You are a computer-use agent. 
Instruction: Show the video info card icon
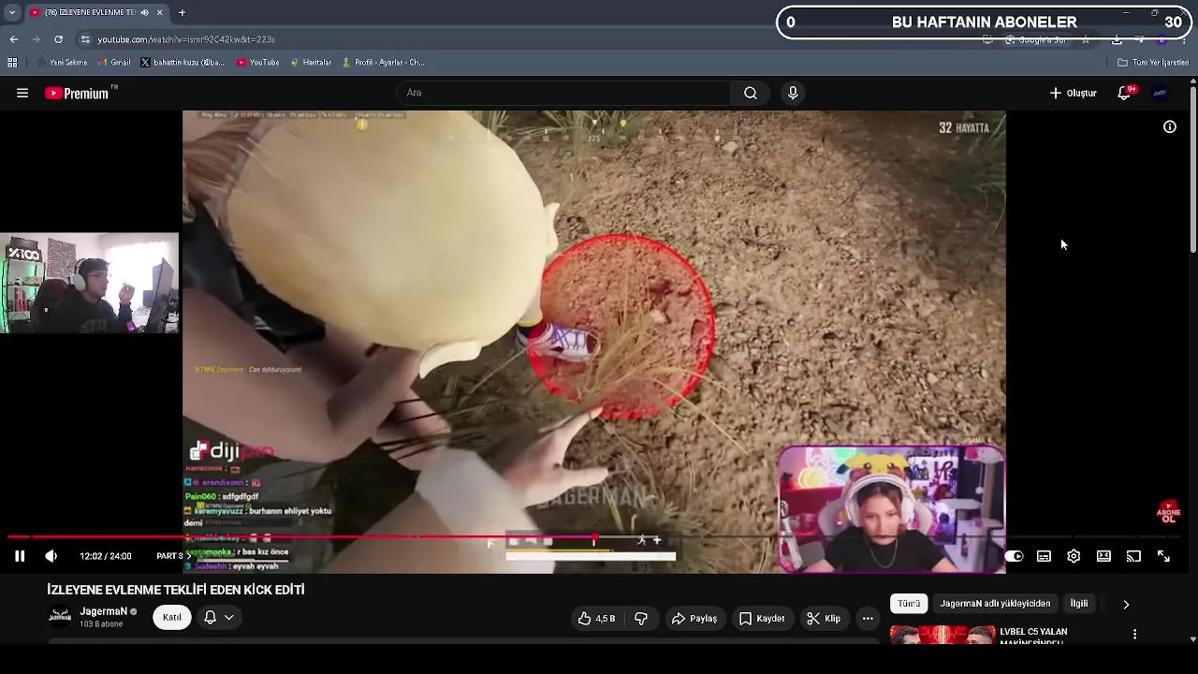pyautogui.click(x=1170, y=127)
